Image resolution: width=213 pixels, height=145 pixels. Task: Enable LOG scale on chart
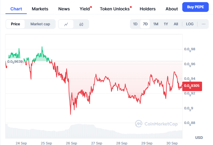[x=190, y=24]
